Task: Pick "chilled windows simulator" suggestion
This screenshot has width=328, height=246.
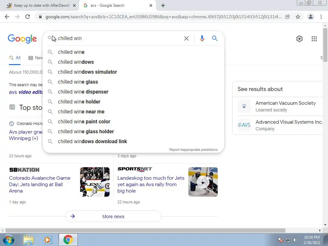Action: pos(133,72)
